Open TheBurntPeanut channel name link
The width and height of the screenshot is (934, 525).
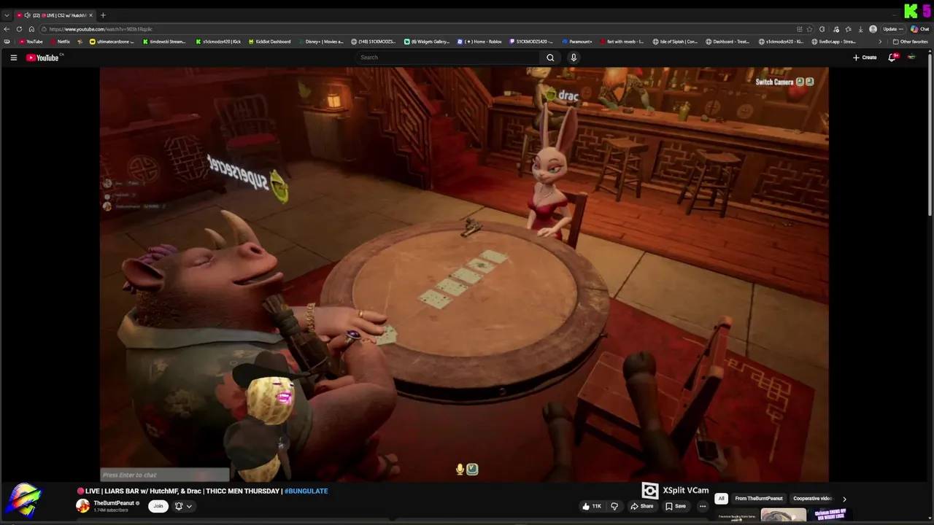pos(114,503)
